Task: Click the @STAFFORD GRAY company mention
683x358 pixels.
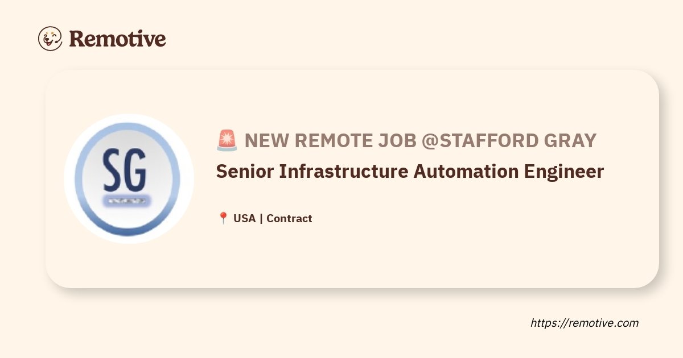Action: [x=509, y=140]
